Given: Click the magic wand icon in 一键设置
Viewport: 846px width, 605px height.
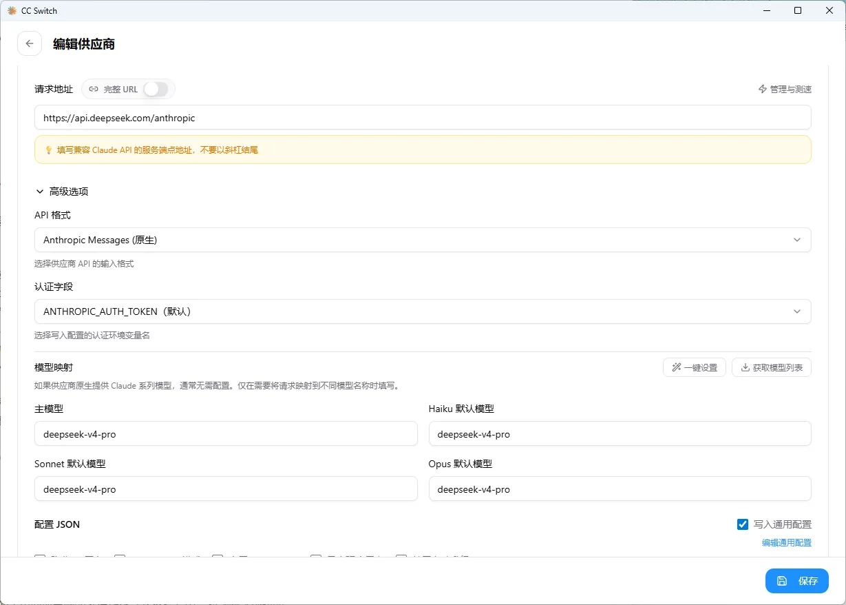Looking at the screenshot, I should (677, 367).
